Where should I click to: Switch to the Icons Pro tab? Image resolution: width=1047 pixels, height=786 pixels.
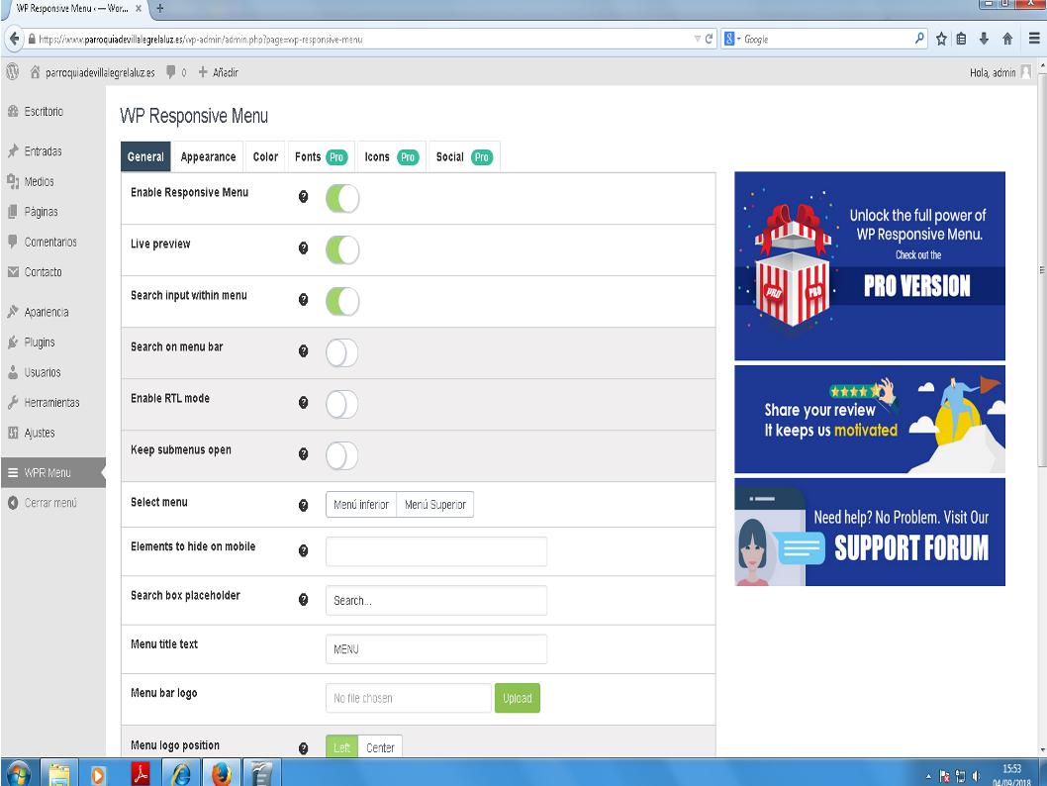[391, 157]
